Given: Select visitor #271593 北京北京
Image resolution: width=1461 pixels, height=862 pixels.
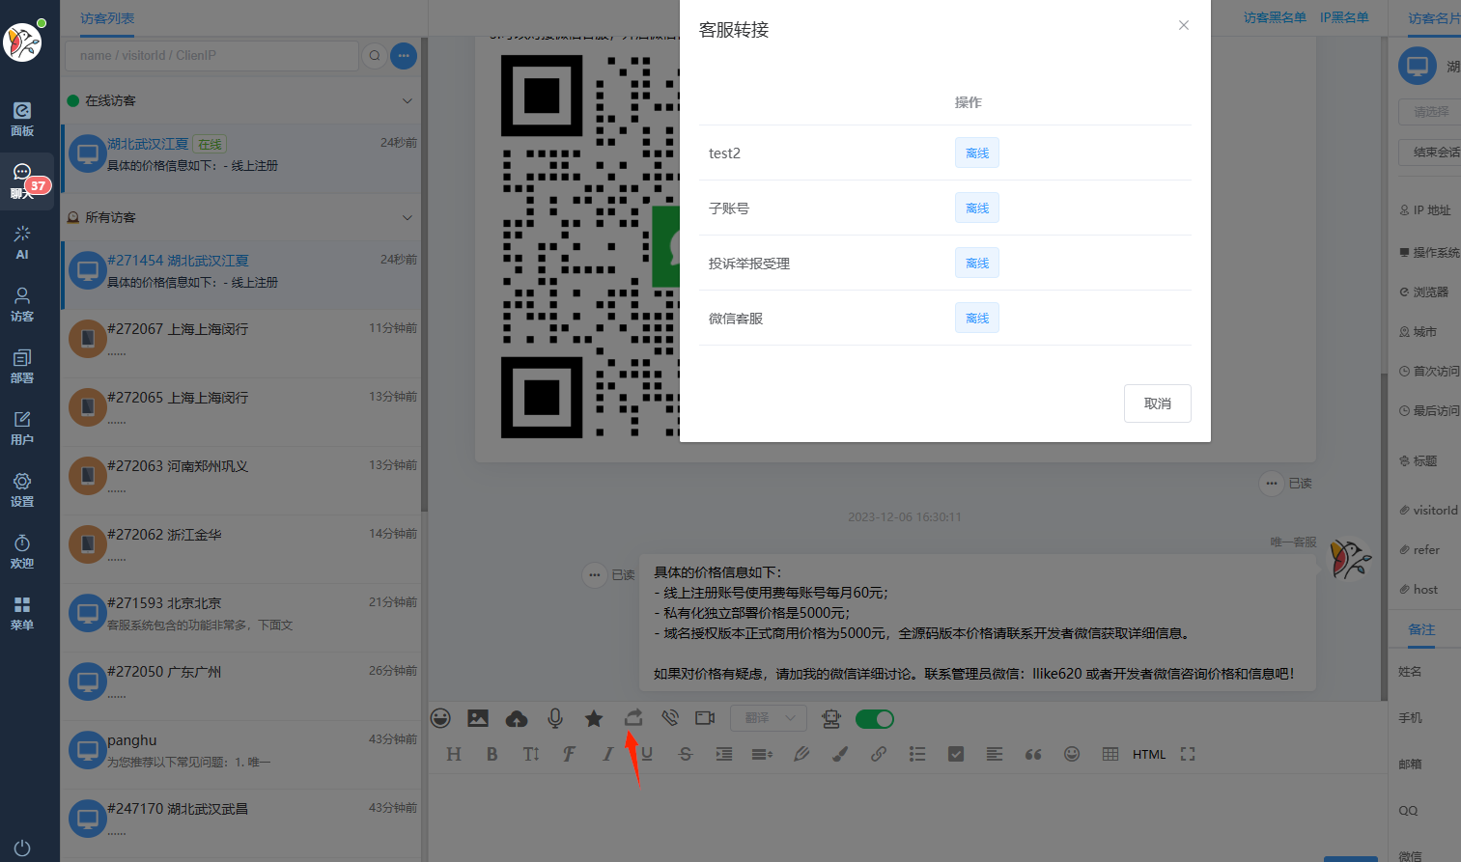Looking at the screenshot, I should pyautogui.click(x=241, y=617).
